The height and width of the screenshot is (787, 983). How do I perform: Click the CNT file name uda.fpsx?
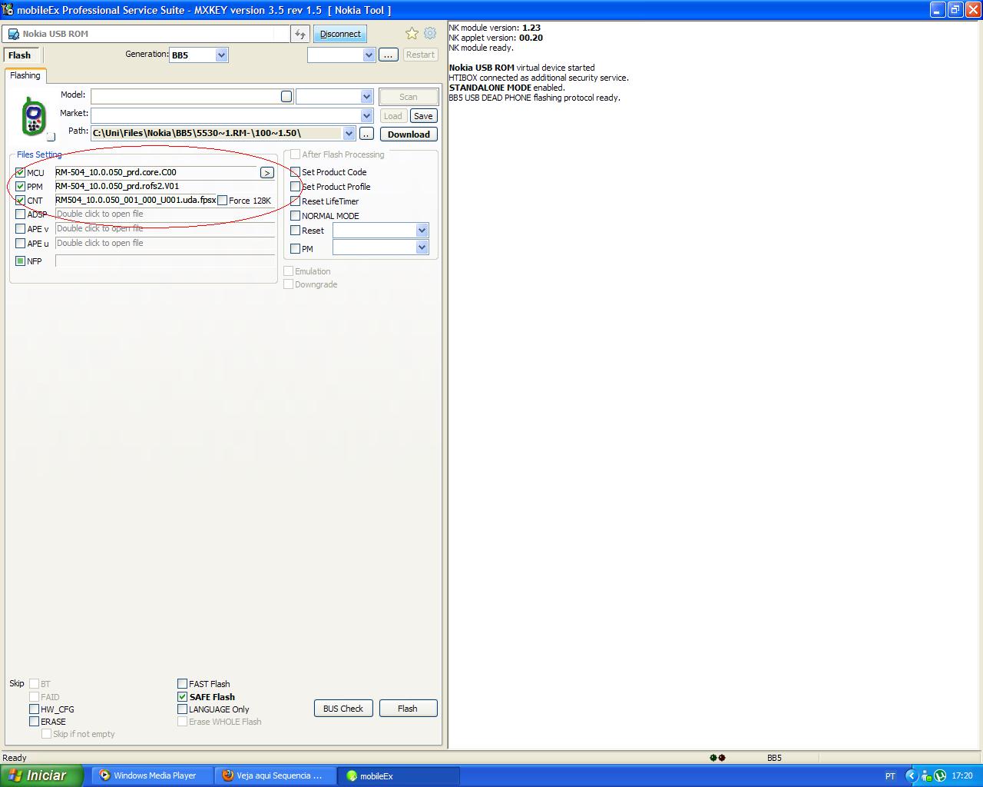135,200
